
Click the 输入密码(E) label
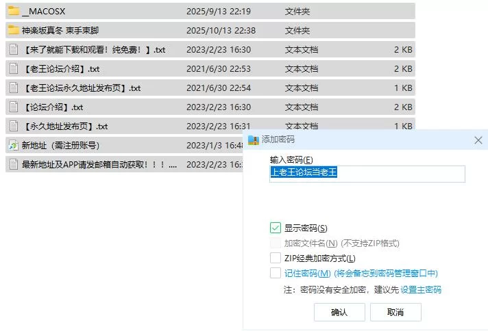click(291, 160)
